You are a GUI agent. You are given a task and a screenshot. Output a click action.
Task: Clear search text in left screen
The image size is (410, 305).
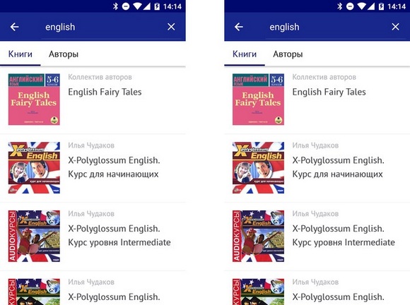(x=171, y=27)
